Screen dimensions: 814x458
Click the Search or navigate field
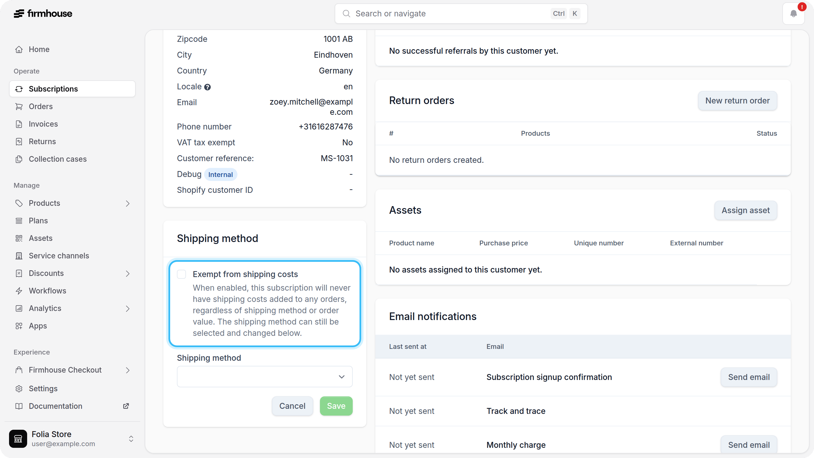click(461, 14)
